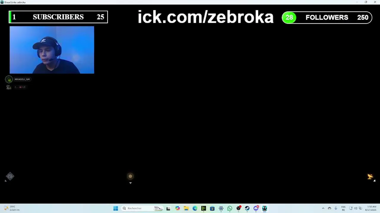Open Copilot from the taskbar

coord(177,208)
